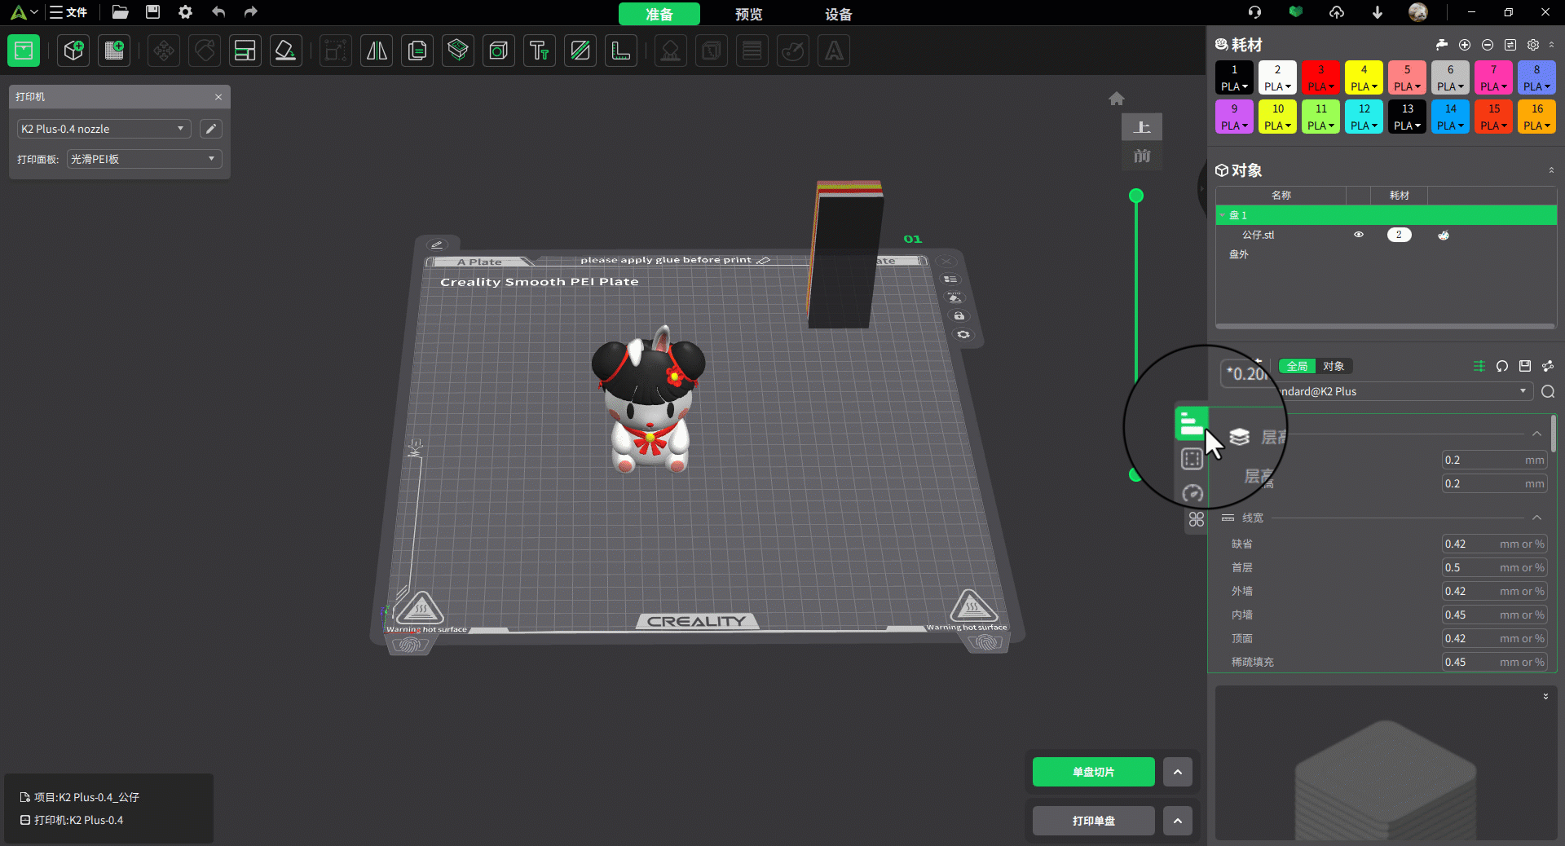Select the hollow/punch hole cube tool
Viewport: 1565px width, 846px height.
499,51
